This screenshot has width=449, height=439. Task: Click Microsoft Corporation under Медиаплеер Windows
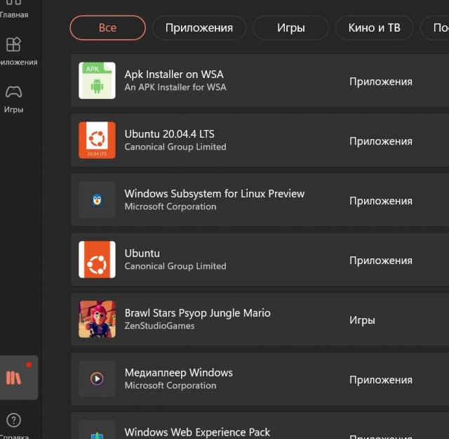(x=170, y=386)
